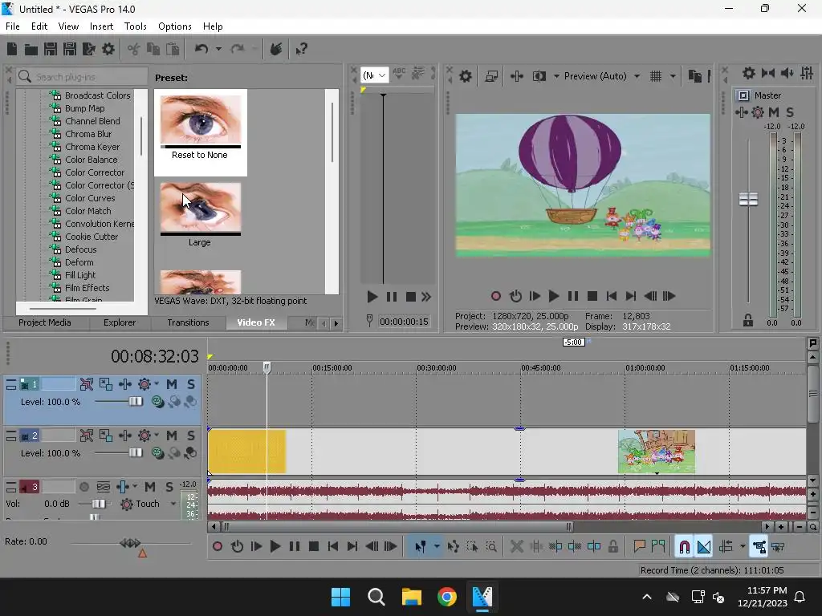Image resolution: width=822 pixels, height=616 pixels.
Task: Solo video track 2
Action: click(191, 436)
